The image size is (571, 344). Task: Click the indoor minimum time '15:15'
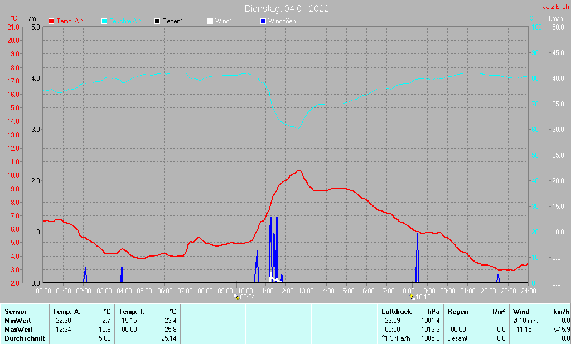click(129, 321)
